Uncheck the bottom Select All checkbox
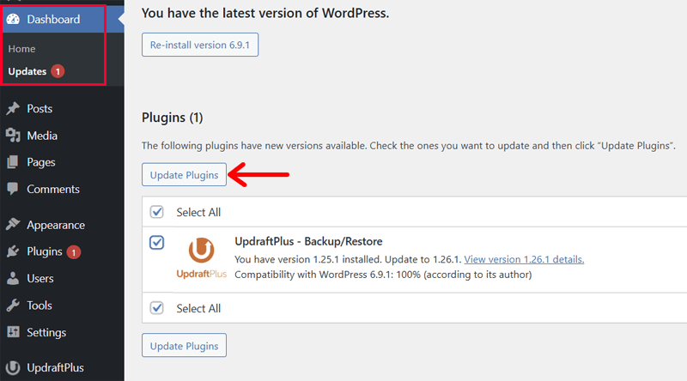Screen dimensions: 687x381 (x=157, y=308)
